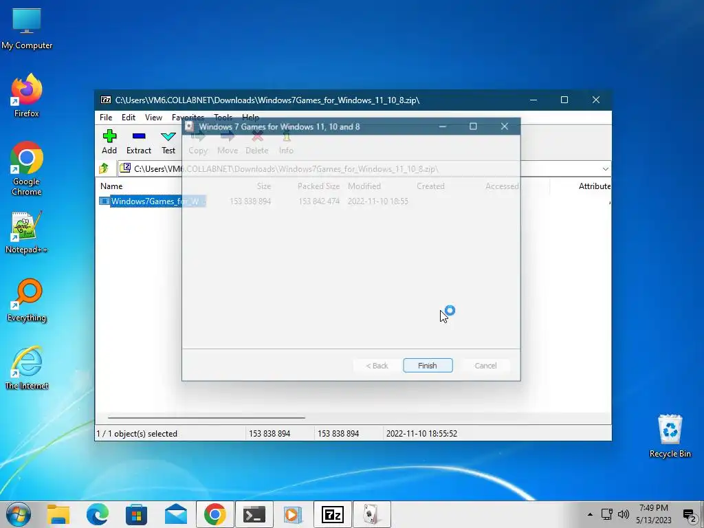Sort by the Created column header
704x528 pixels.
[x=430, y=186]
